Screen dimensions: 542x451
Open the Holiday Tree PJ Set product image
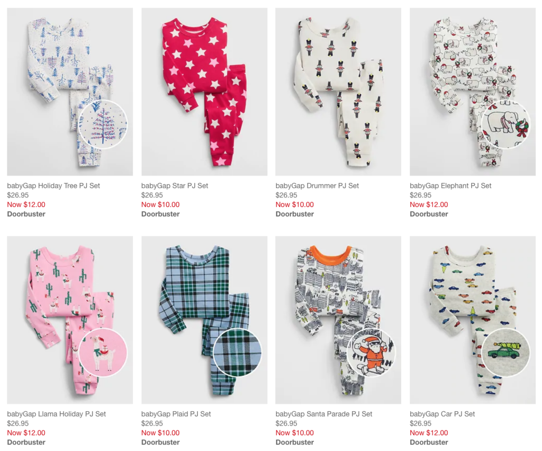coord(70,92)
